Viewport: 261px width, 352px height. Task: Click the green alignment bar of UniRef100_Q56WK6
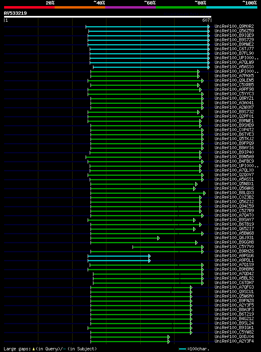coord(143,188)
